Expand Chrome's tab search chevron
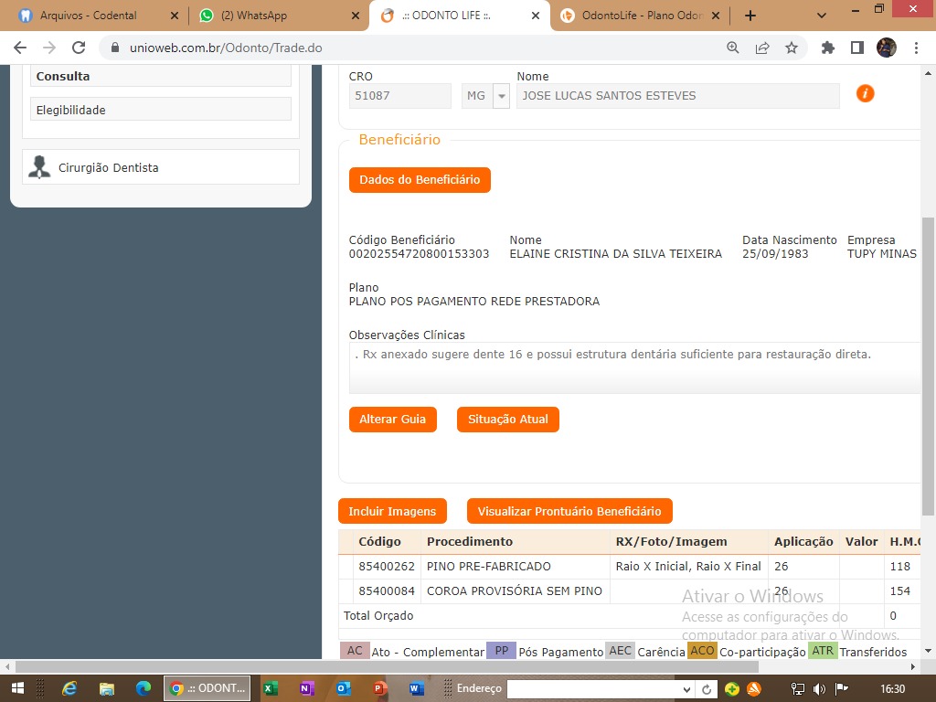 click(822, 16)
